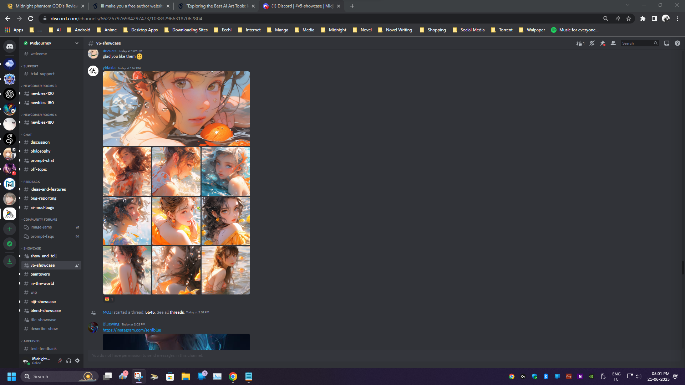Switch to the niji-showcase channel

point(43,301)
